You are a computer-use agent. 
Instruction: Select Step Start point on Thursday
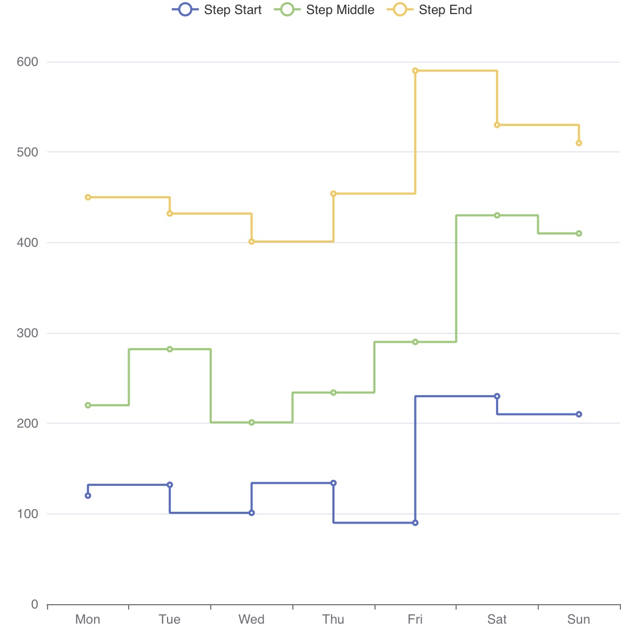point(333,483)
